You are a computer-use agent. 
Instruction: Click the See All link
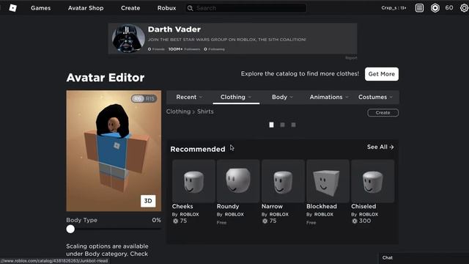pos(380,147)
